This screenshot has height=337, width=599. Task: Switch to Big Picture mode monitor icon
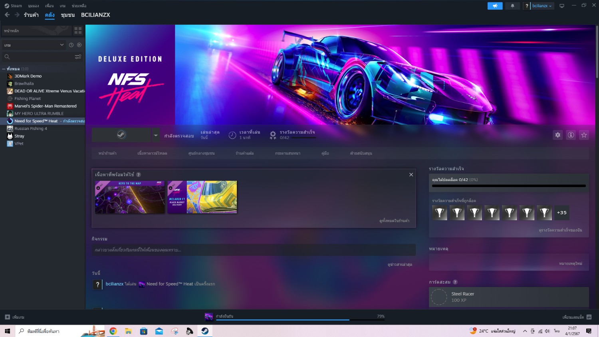click(x=562, y=6)
